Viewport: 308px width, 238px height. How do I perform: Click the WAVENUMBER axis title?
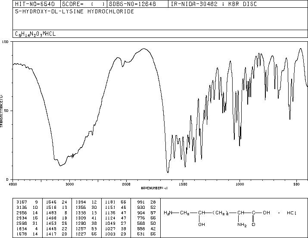[x=154, y=188]
